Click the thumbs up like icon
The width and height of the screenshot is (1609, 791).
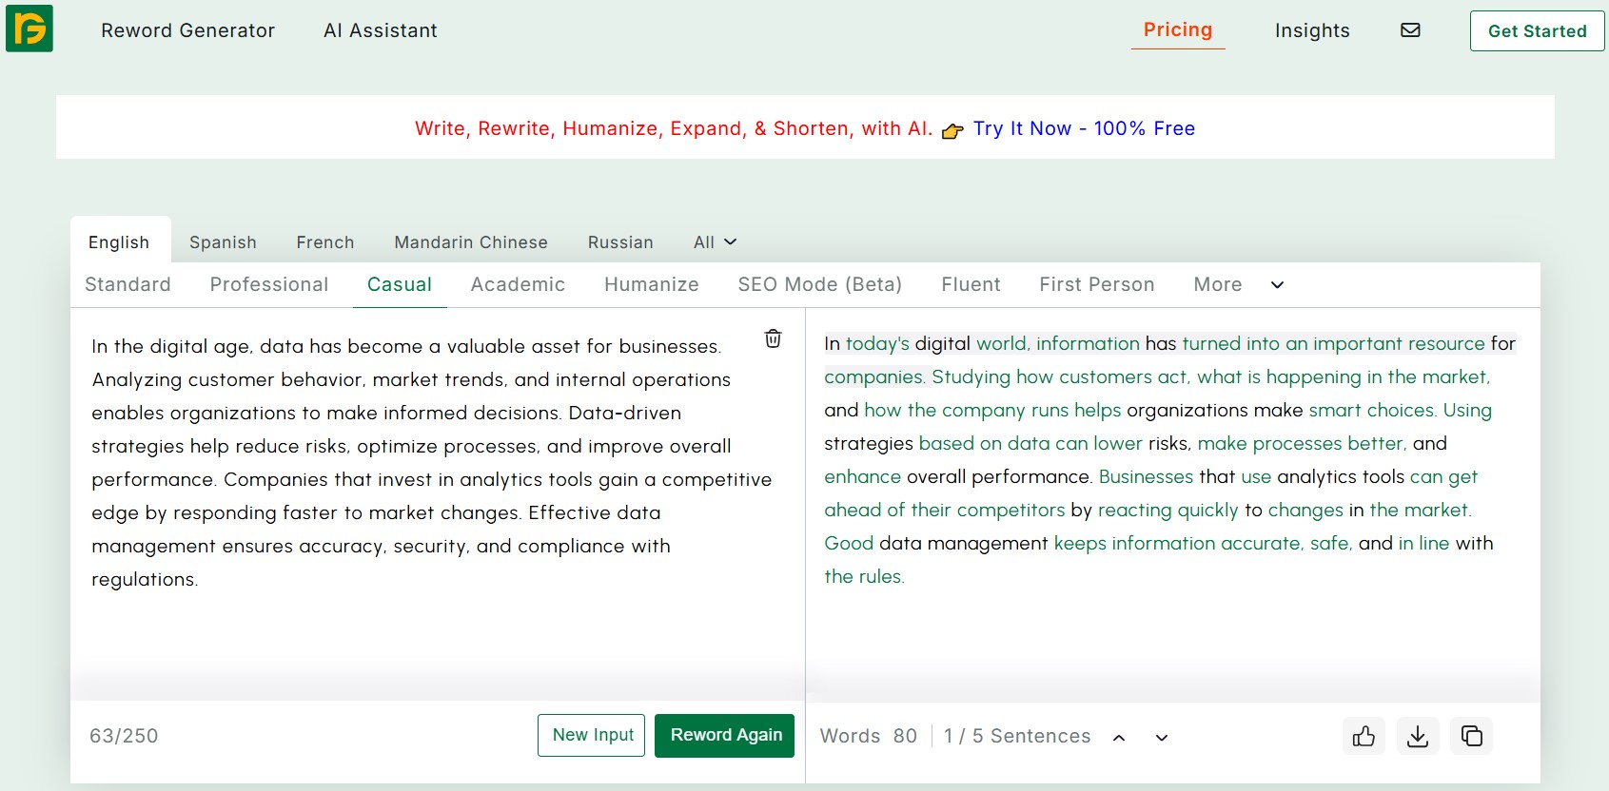coord(1364,736)
